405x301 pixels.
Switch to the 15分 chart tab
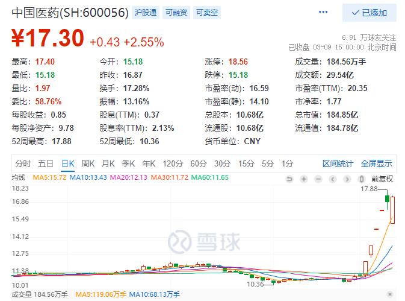[246, 163]
